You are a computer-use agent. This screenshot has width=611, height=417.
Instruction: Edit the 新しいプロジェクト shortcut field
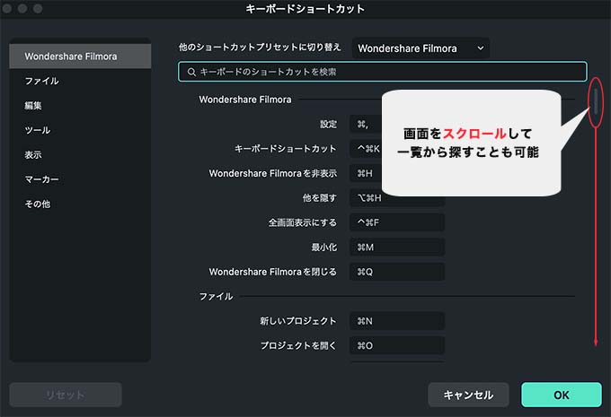coord(397,321)
